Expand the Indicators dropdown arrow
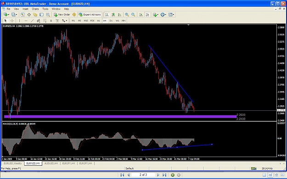The height and width of the screenshot is (179, 287). (158, 15)
